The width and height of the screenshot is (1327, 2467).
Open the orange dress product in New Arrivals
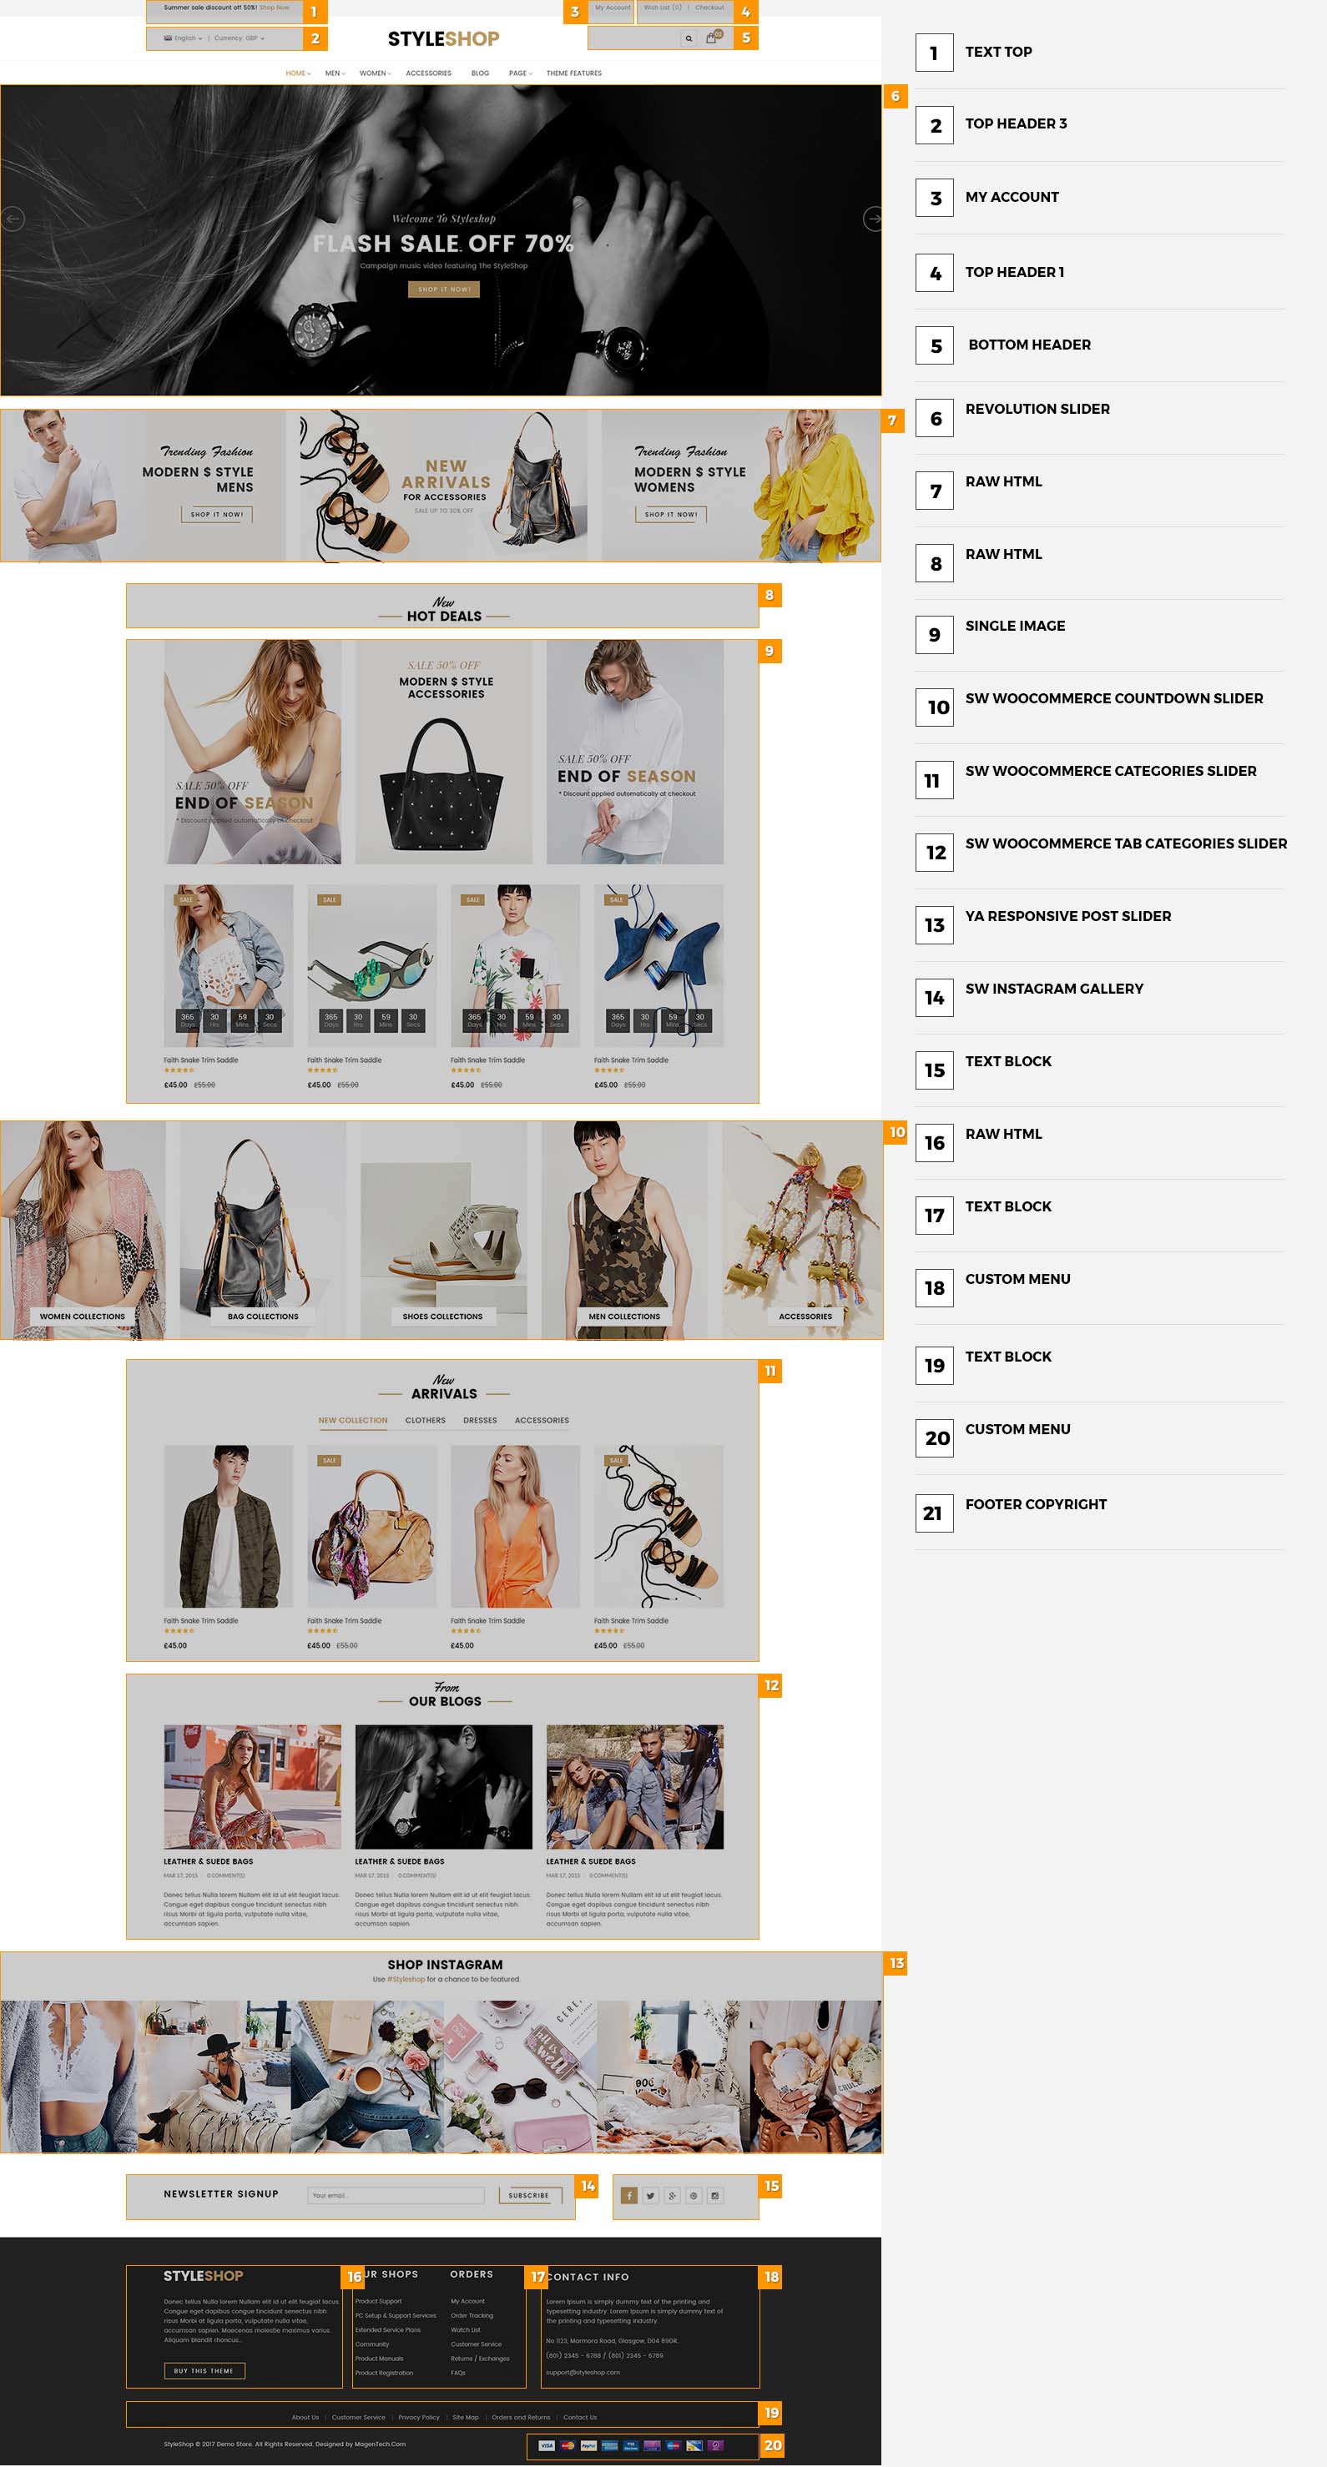(516, 1527)
